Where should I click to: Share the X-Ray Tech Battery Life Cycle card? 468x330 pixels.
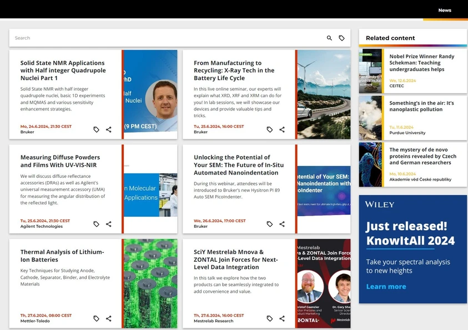(282, 129)
